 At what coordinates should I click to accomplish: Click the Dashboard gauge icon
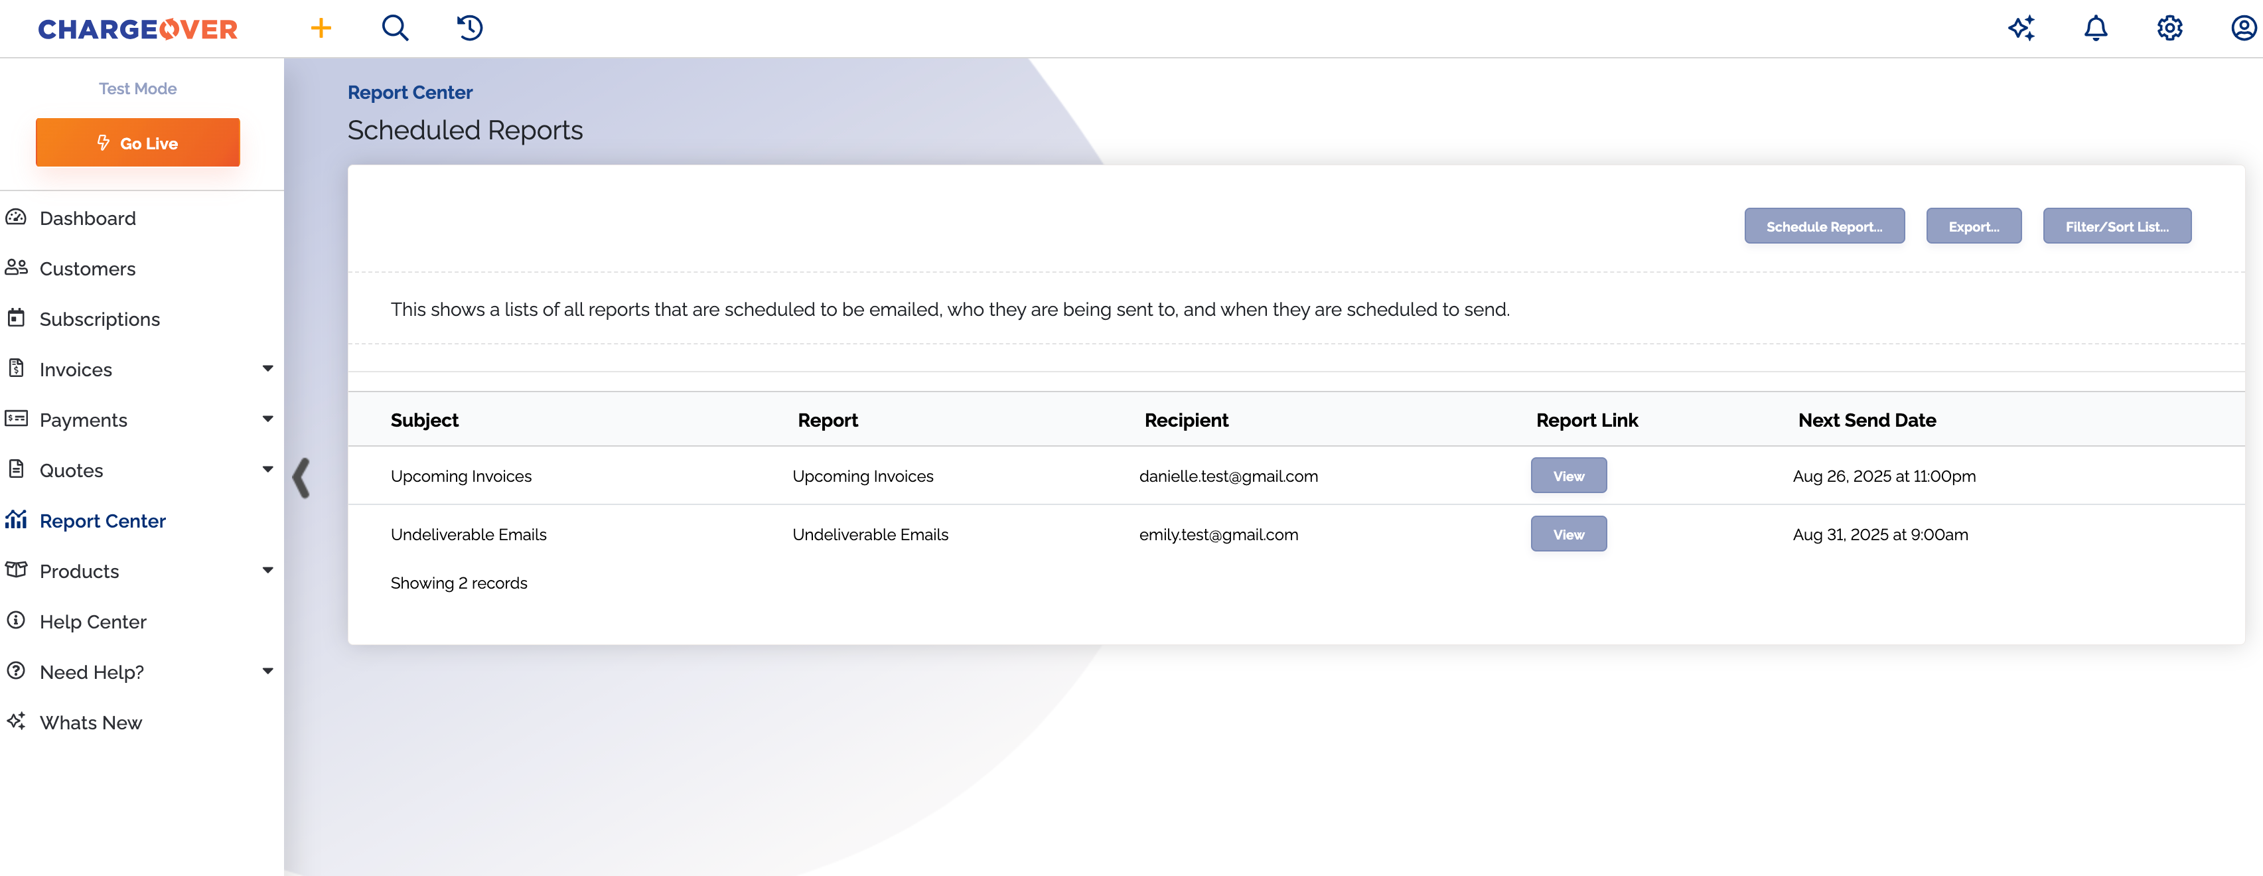16,217
